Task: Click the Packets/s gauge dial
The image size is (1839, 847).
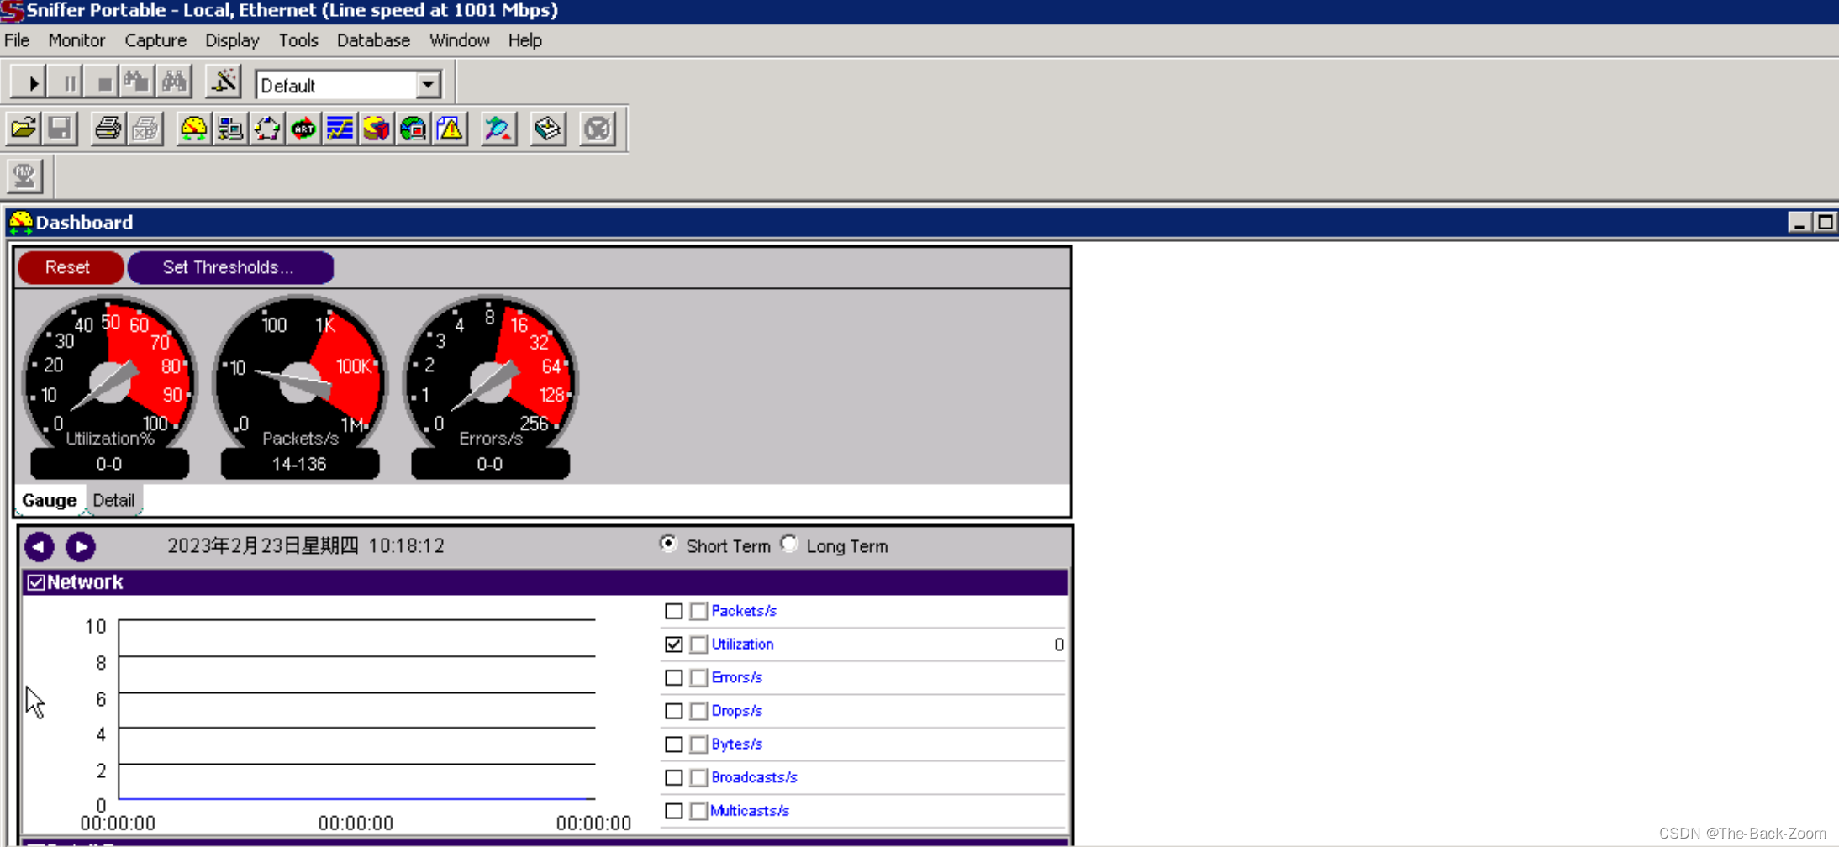Action: [x=300, y=381]
